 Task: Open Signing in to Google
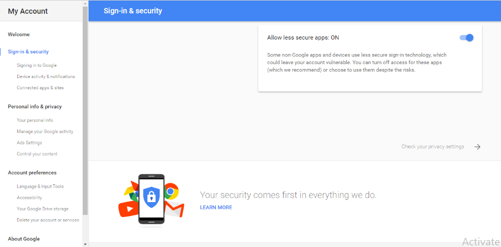click(37, 65)
